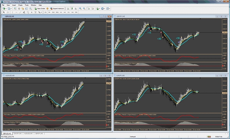230x139 pixels.
Task: Expand the Indicators dropdown arrow
Action: point(99,9)
